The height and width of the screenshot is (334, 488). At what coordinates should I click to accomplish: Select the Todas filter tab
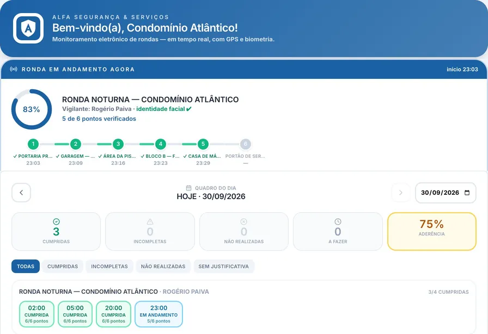tap(26, 266)
